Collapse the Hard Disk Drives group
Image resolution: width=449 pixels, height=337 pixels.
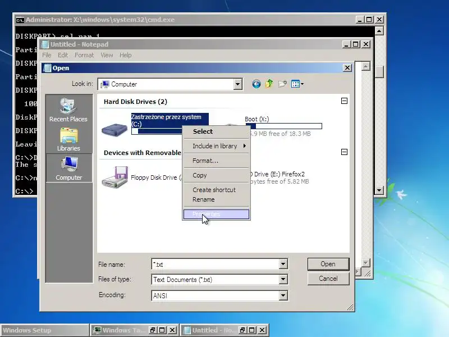[x=345, y=101]
